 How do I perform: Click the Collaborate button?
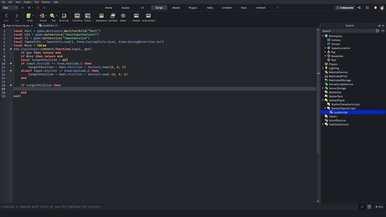pos(344,8)
